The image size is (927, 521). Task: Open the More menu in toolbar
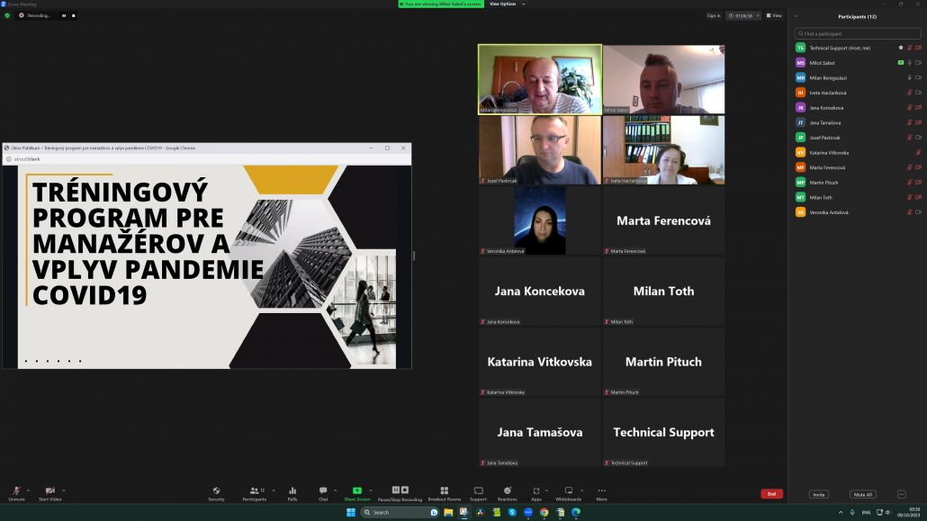[x=601, y=491]
